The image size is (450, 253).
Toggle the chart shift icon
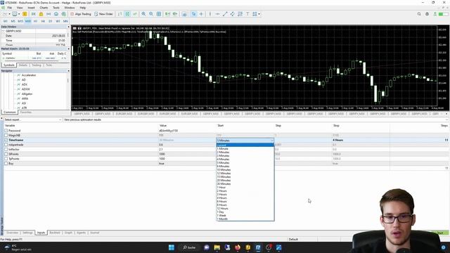tap(175, 14)
